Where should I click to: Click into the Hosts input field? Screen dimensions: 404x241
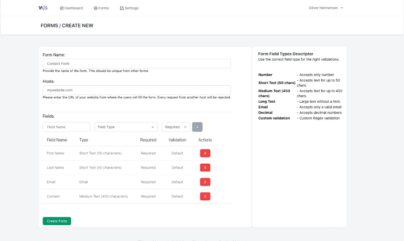[137, 90]
